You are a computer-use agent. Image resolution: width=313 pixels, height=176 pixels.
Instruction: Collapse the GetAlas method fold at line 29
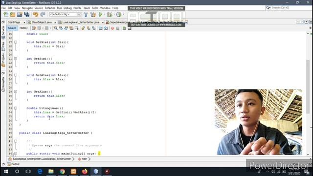click(x=16, y=91)
